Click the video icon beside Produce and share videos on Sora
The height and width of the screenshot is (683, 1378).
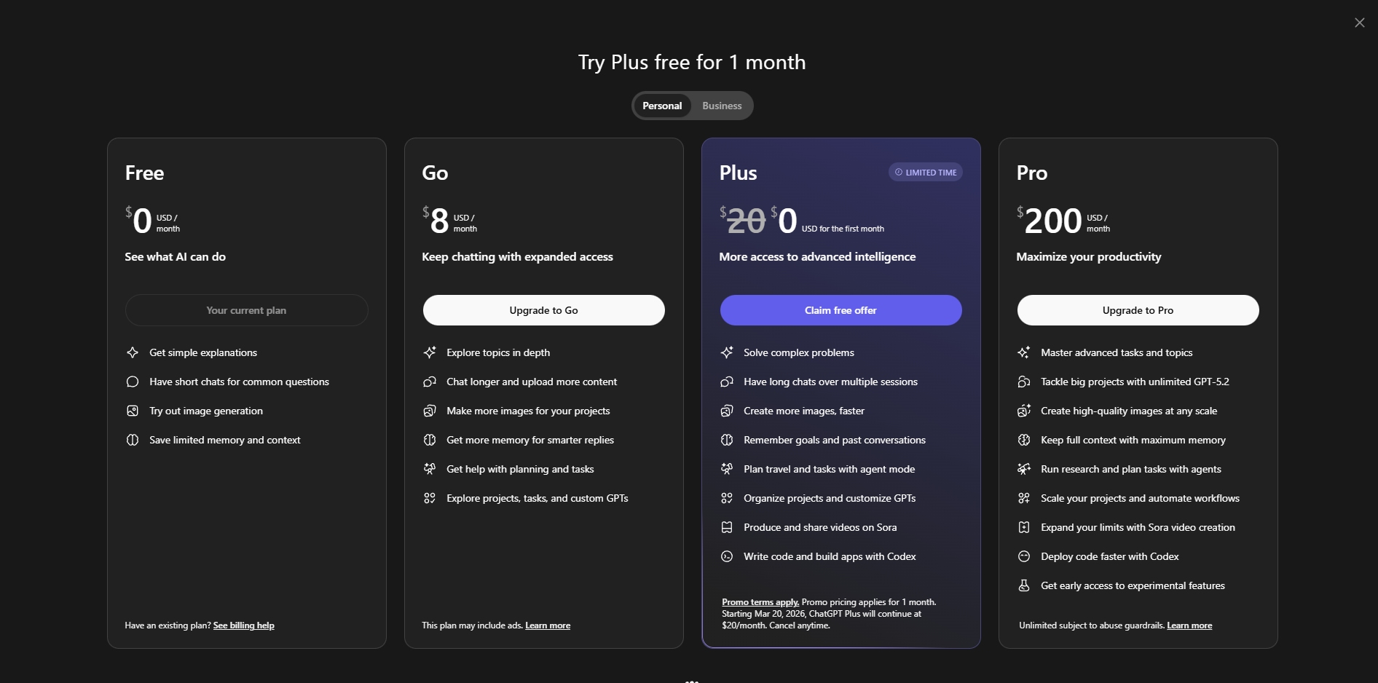(727, 527)
